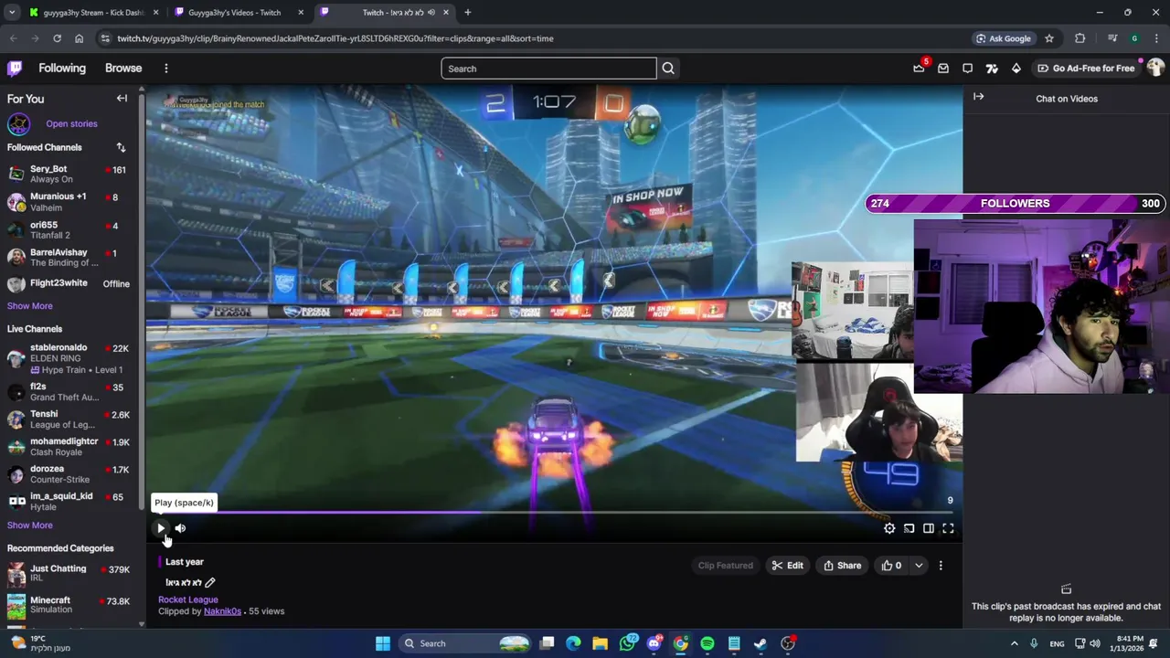This screenshot has width=1170, height=658.
Task: Show more followed channels
Action: click(x=30, y=306)
